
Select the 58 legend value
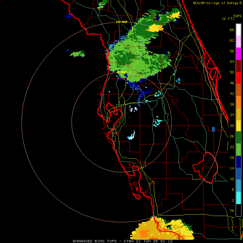pyautogui.click(x=232, y=51)
